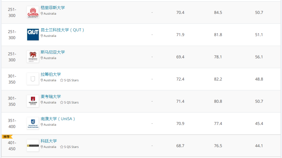Click the star icon beside La Trobe's QS Stars

tap(62, 80)
